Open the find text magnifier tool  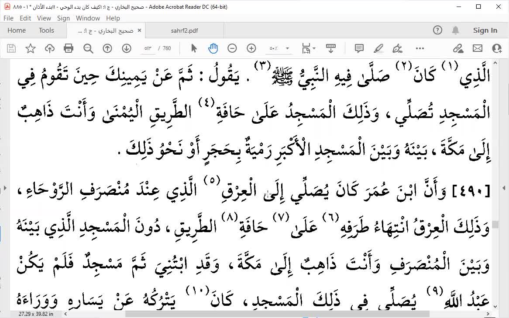(88, 49)
